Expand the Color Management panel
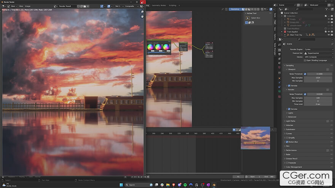This screenshot has height=188, width=335. click(x=294, y=167)
